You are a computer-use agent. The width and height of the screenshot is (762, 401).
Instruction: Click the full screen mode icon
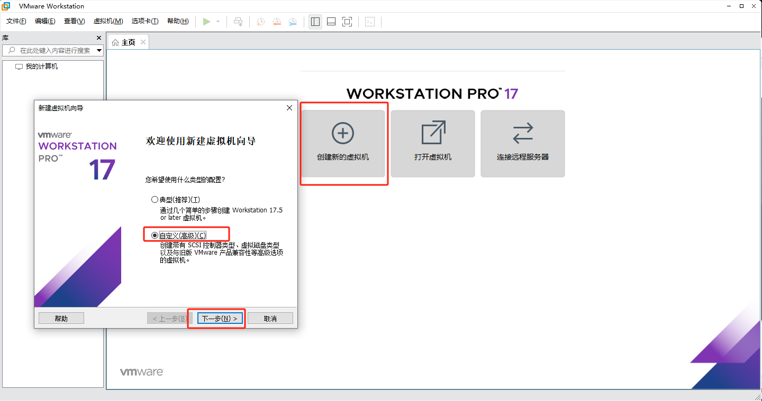pyautogui.click(x=347, y=22)
